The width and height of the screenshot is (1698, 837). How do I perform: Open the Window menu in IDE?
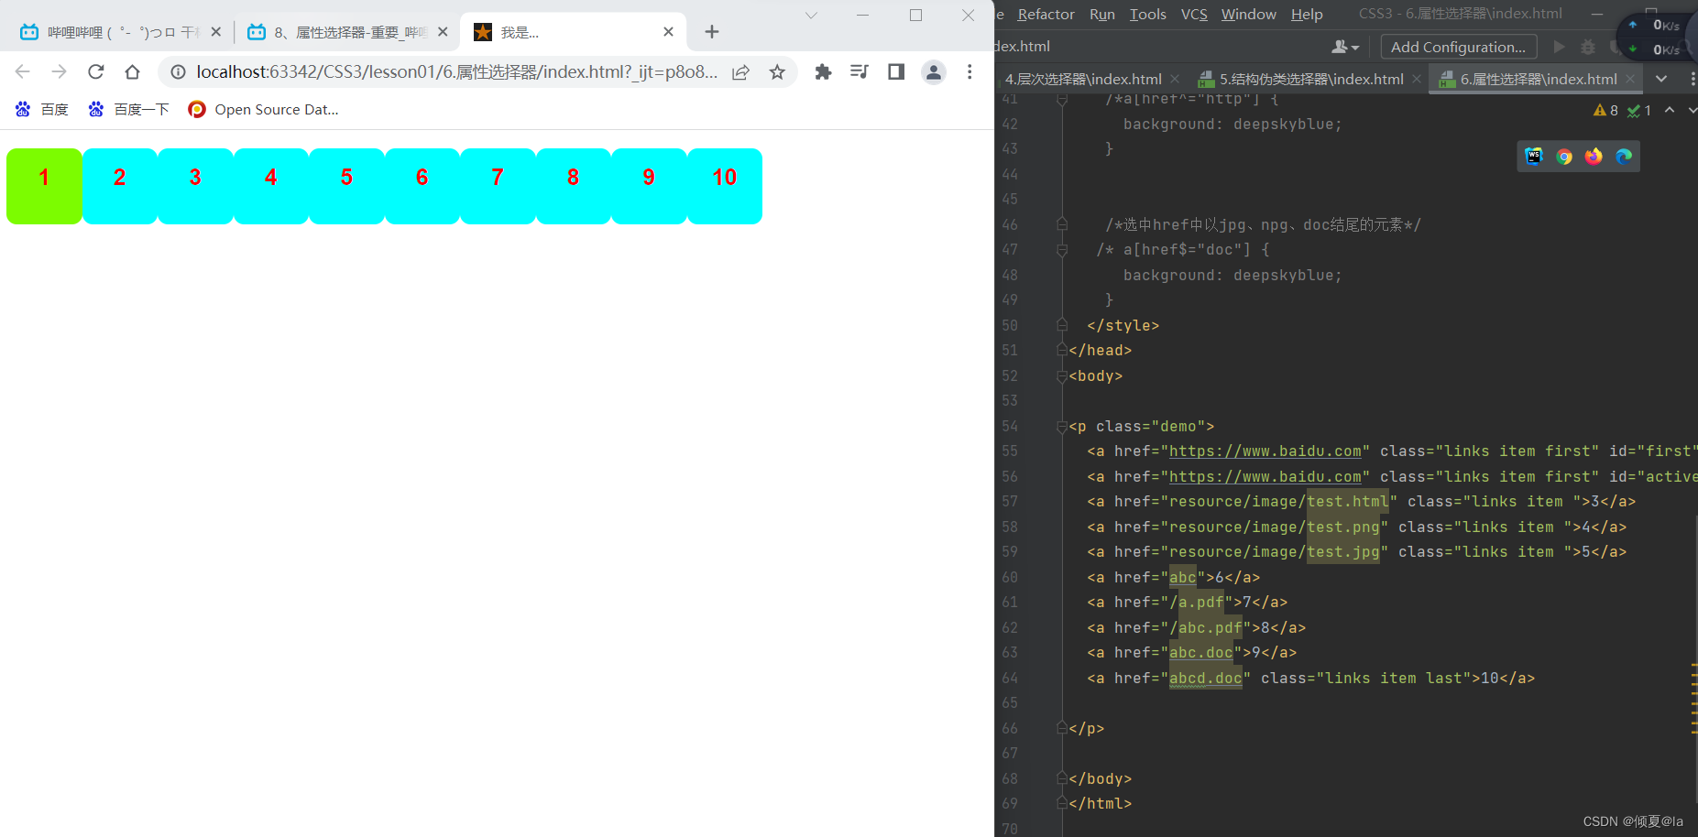(1249, 14)
